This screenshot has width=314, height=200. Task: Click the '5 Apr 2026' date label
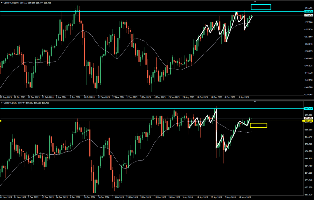point(244,97)
